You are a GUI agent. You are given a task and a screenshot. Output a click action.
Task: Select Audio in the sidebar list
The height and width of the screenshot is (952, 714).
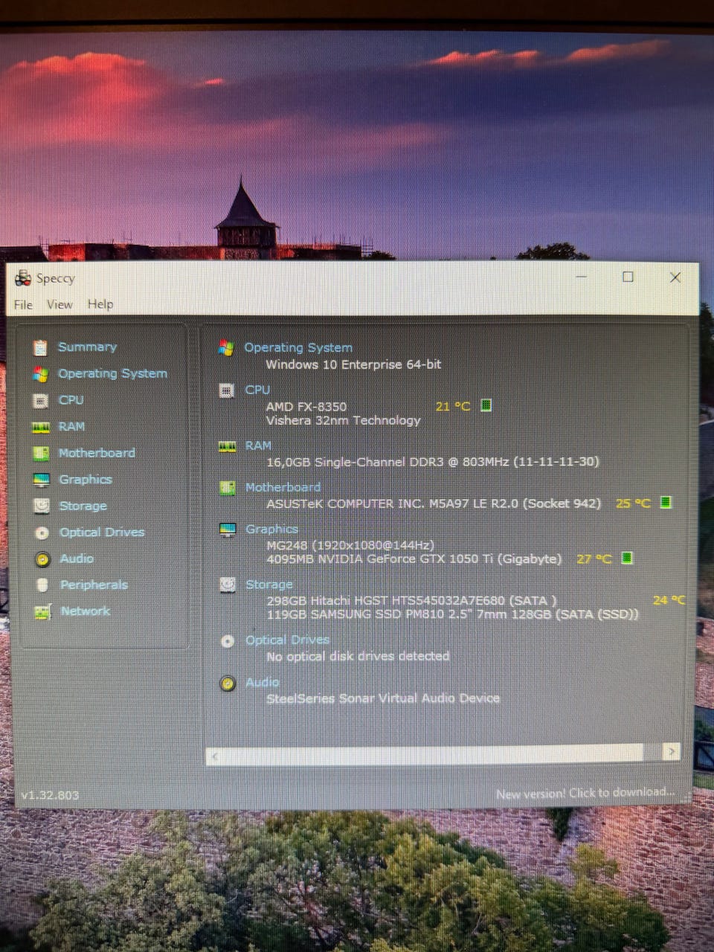[77, 559]
